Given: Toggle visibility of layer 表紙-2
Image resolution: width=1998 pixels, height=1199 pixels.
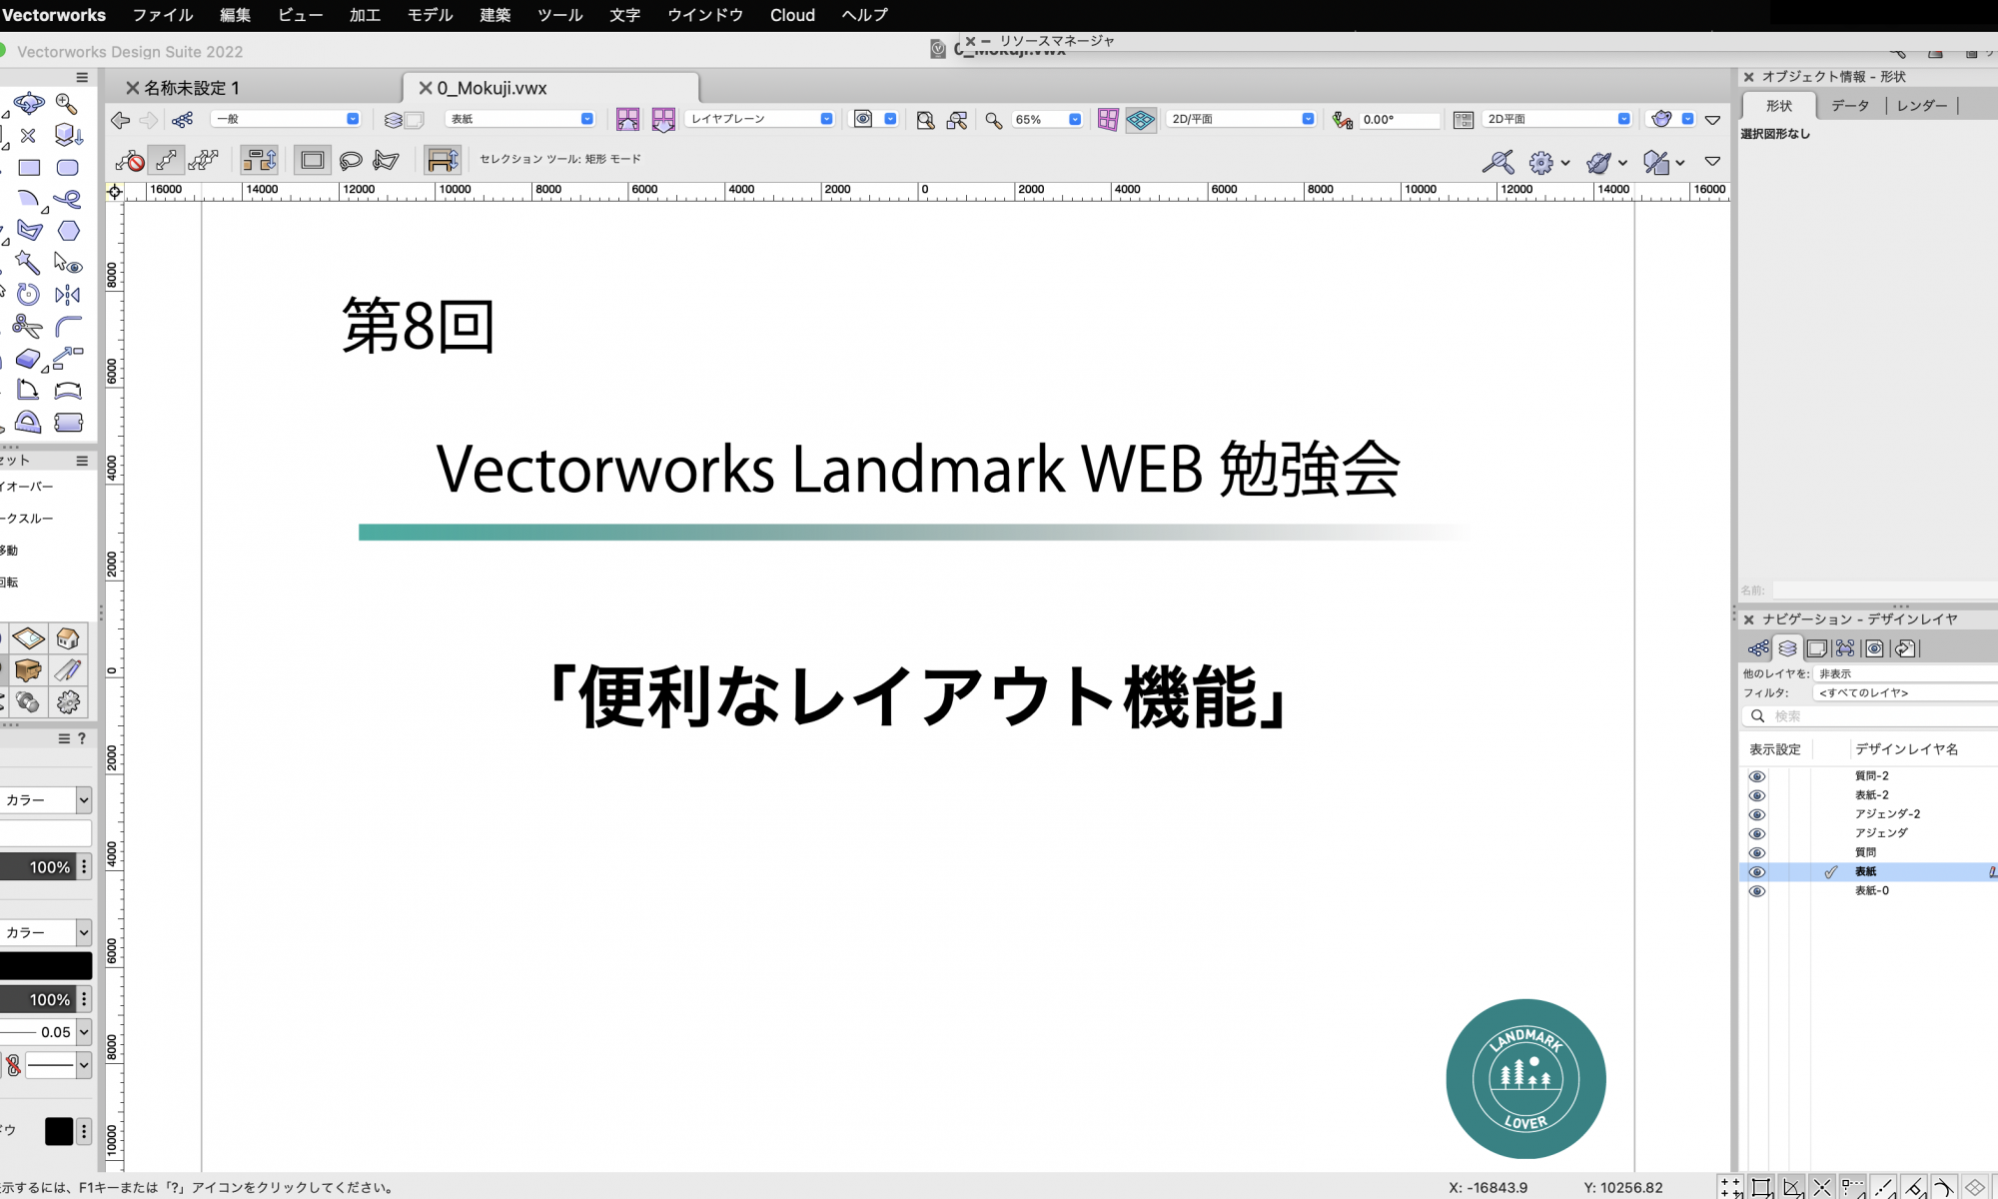Looking at the screenshot, I should 1757,795.
